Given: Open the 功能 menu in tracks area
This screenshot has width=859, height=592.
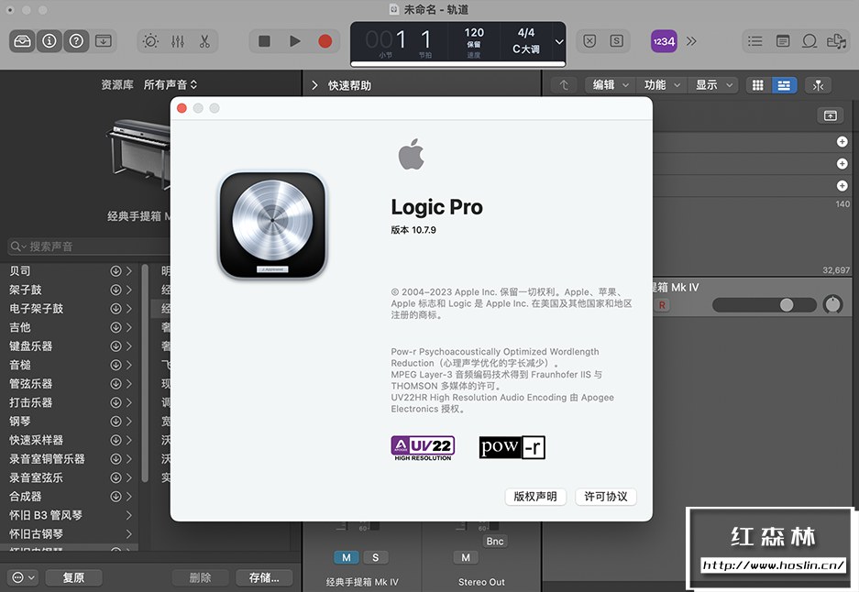Looking at the screenshot, I should (x=661, y=85).
